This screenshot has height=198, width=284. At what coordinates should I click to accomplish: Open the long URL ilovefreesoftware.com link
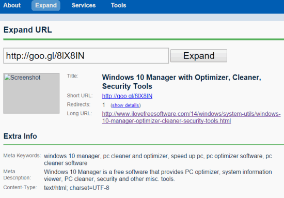[191, 117]
